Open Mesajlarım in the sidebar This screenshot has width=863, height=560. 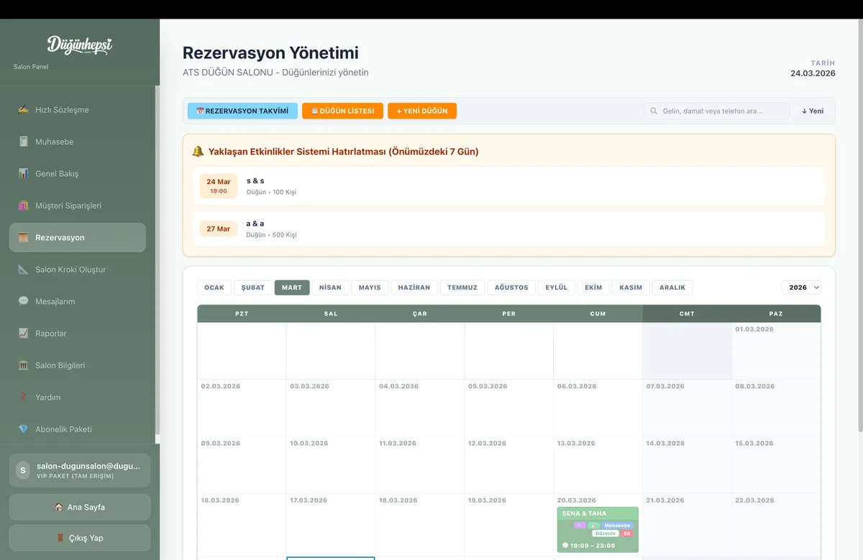pyautogui.click(x=78, y=301)
